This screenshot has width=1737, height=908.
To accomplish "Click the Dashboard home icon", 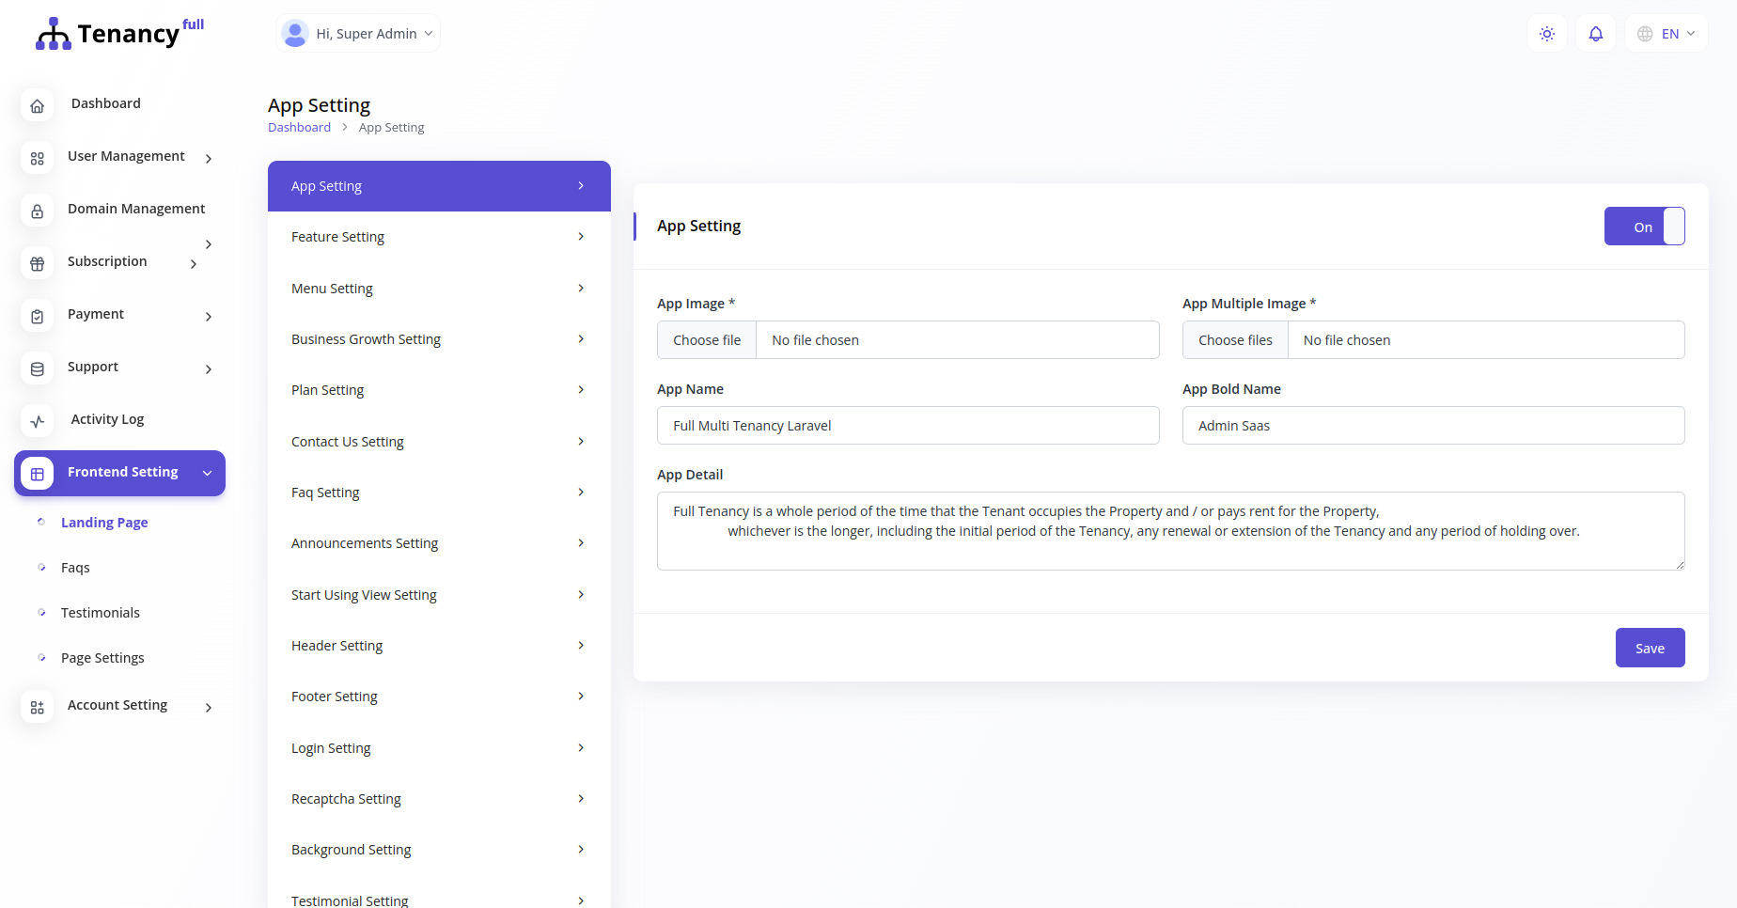I will 37,105.
